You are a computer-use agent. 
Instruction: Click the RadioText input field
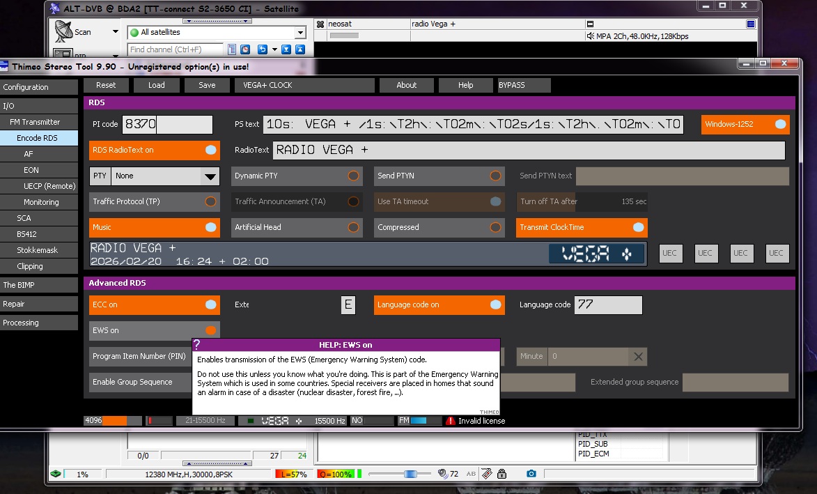[529, 150]
